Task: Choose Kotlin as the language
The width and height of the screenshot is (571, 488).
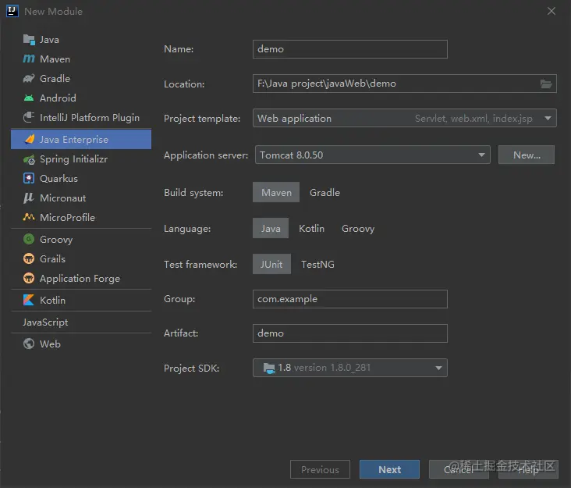Action: 312,229
